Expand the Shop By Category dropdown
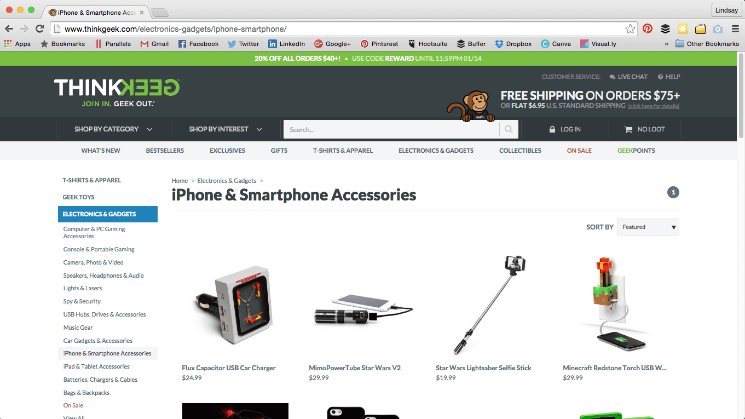 tap(113, 129)
